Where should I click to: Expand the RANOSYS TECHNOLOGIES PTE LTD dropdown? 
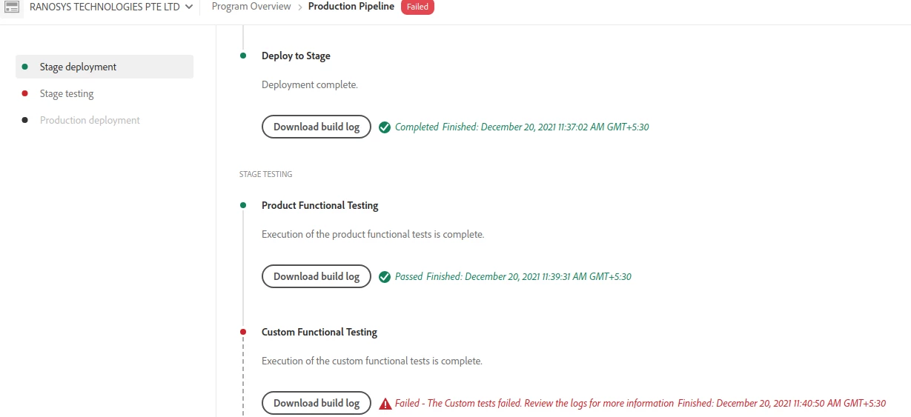111,7
